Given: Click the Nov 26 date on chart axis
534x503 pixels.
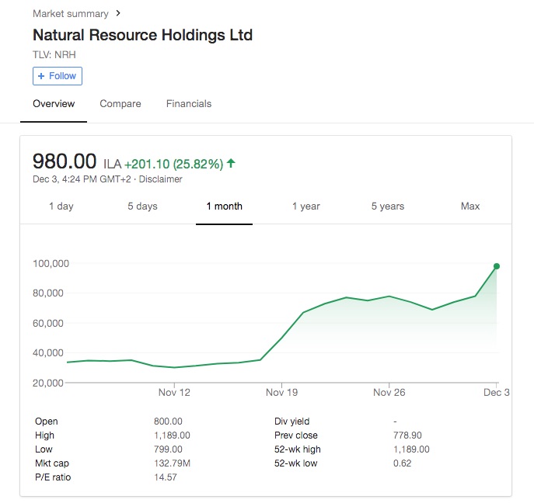Looking at the screenshot, I should tap(389, 393).
